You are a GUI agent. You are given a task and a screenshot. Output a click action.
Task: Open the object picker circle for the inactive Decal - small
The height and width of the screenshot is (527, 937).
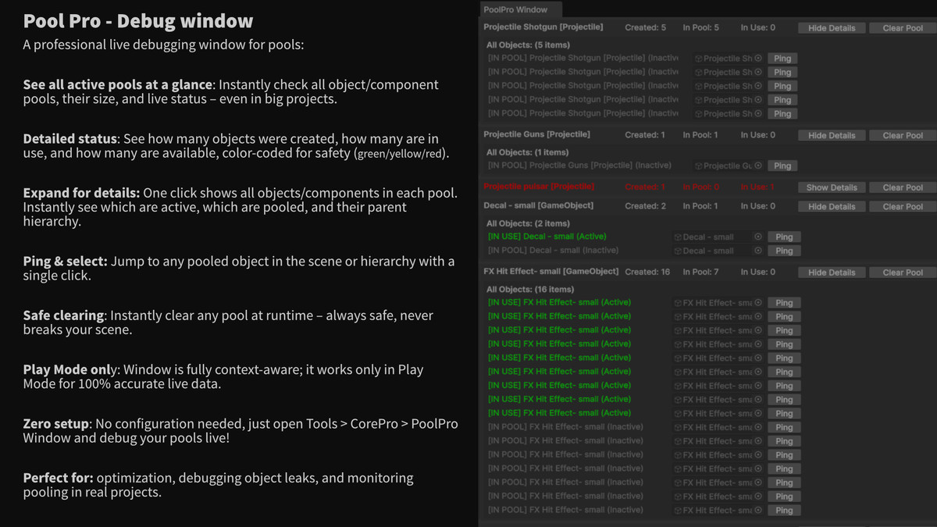(x=757, y=251)
